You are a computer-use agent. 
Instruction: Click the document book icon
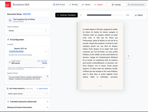click(x=10, y=20)
